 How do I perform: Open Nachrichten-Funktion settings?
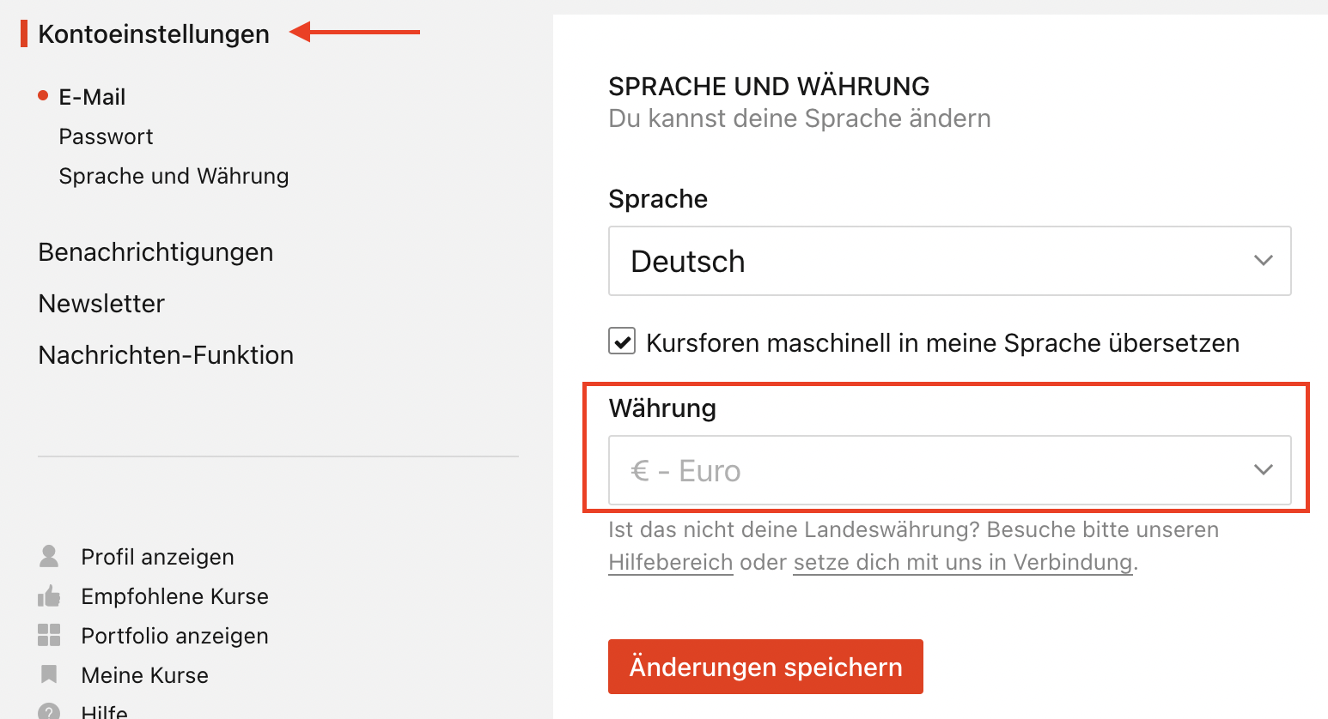click(166, 355)
